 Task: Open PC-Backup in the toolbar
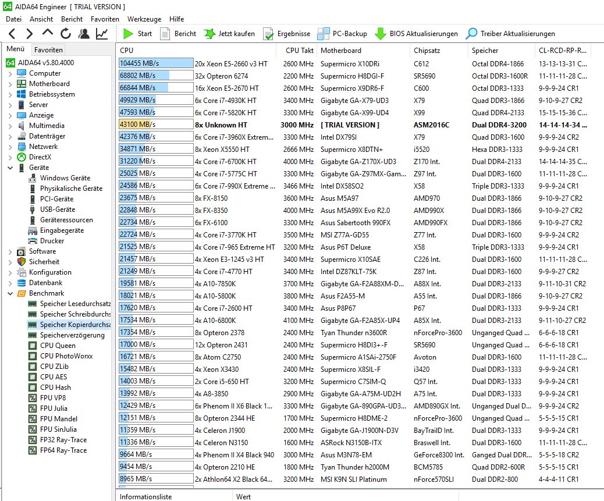pos(342,34)
